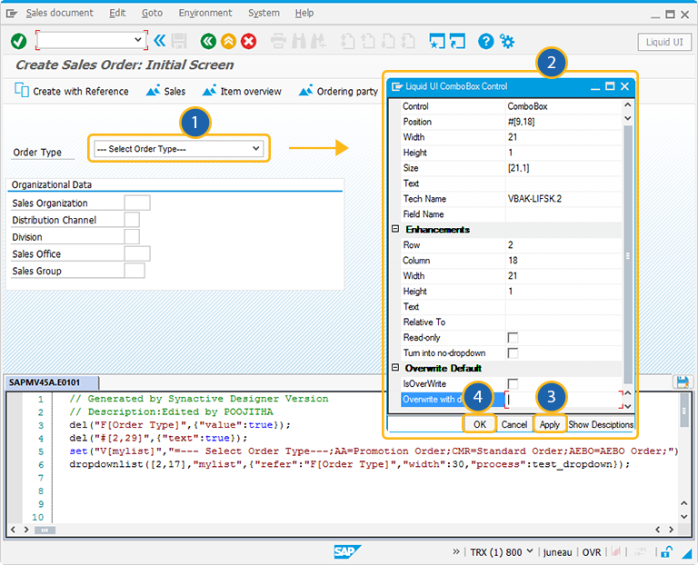The width and height of the screenshot is (698, 565).
Task: Click the blue triangle corner icon in status bar
Action: coord(688,553)
